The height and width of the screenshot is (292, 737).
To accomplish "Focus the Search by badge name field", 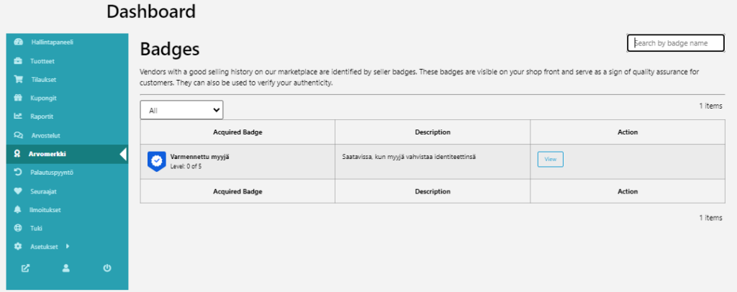I will coord(676,44).
